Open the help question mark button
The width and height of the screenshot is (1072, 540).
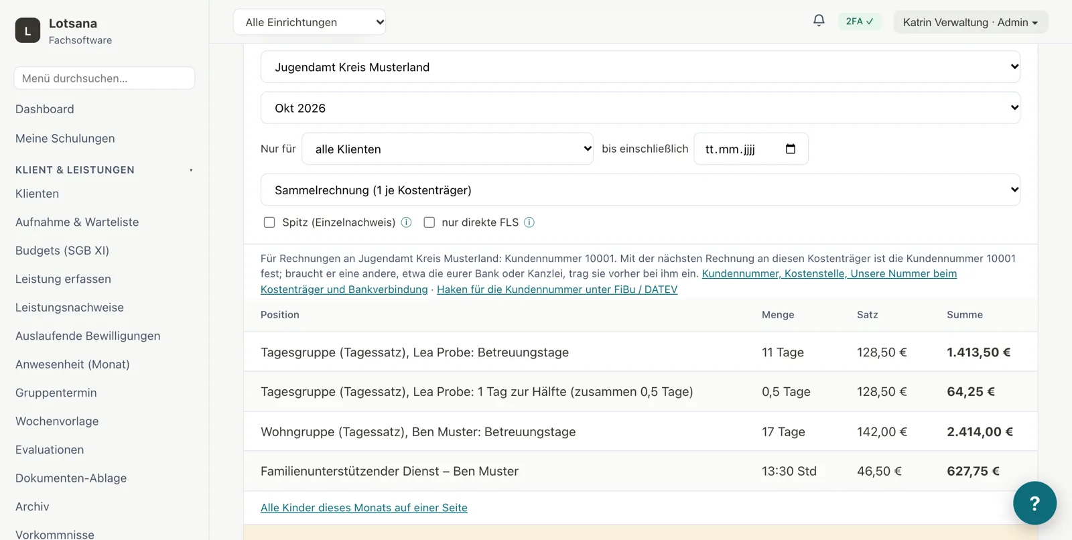(1034, 503)
